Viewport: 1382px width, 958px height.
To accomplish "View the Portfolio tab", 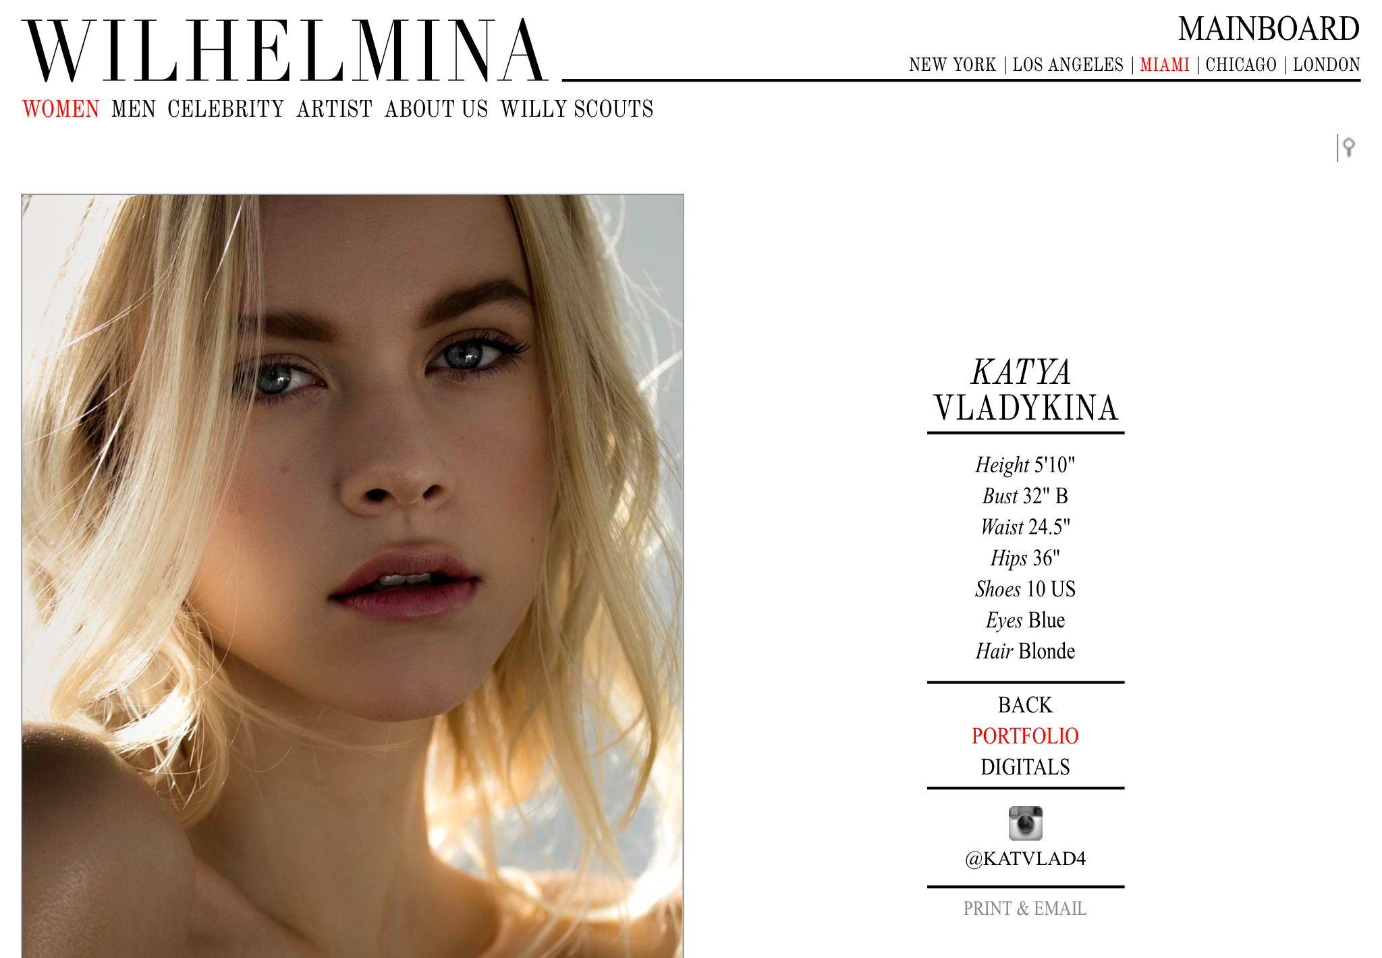I will 1025,736.
